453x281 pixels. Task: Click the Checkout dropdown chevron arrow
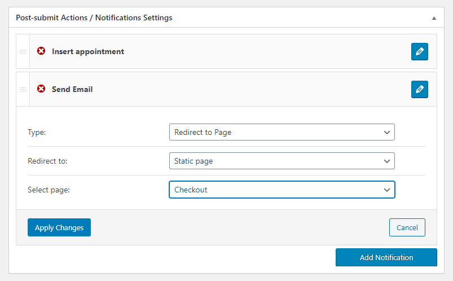[387, 190]
